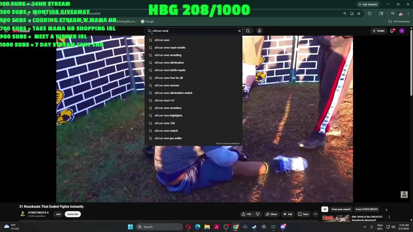Viewport: 413px width, 232px height.
Task: Open Chrome extensions puzzle icon
Action: point(369,14)
